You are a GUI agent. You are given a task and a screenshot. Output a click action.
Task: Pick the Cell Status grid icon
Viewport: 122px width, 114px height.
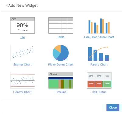(99, 80)
